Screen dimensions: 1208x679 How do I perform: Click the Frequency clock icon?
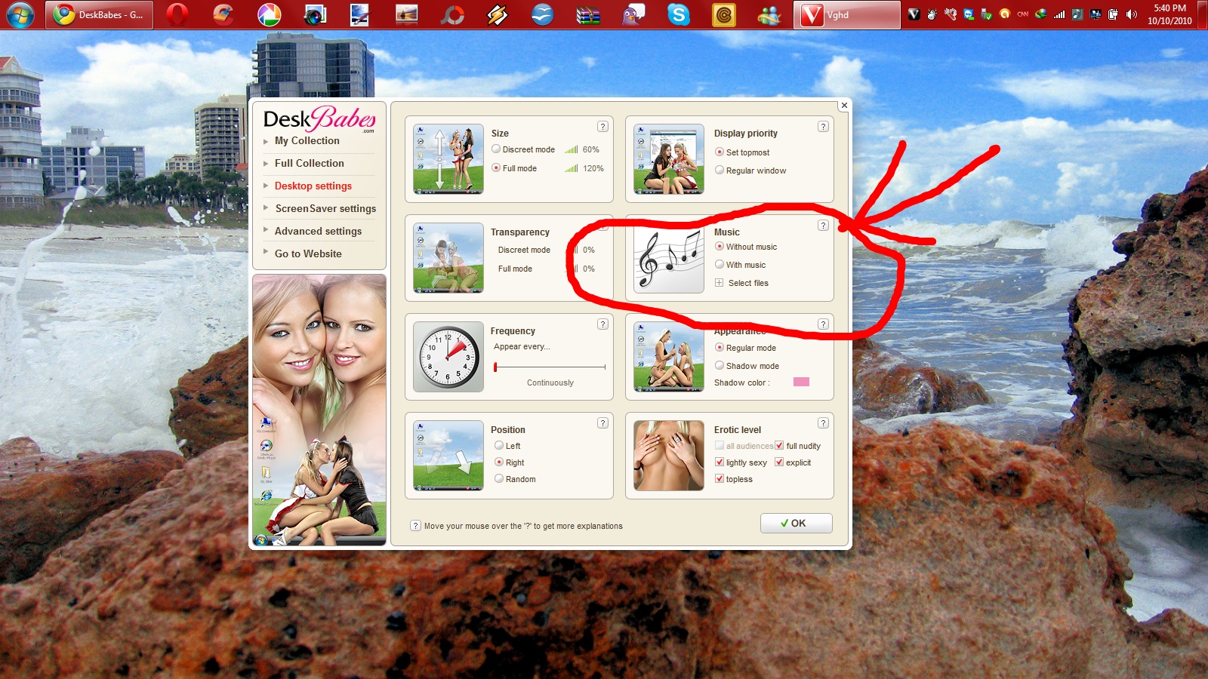(x=448, y=357)
